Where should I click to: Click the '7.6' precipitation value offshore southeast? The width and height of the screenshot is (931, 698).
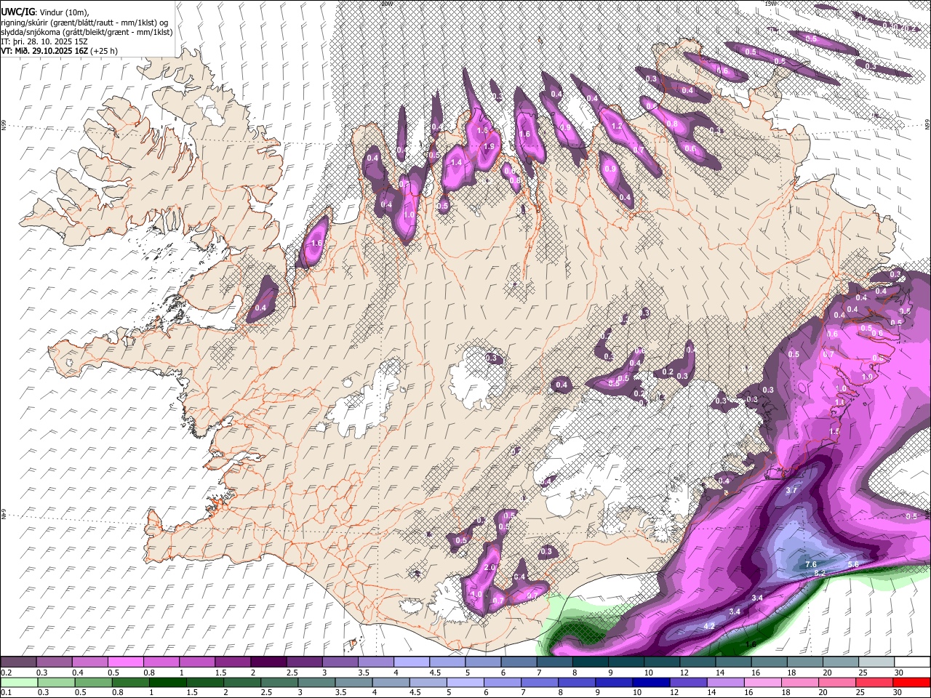click(812, 564)
